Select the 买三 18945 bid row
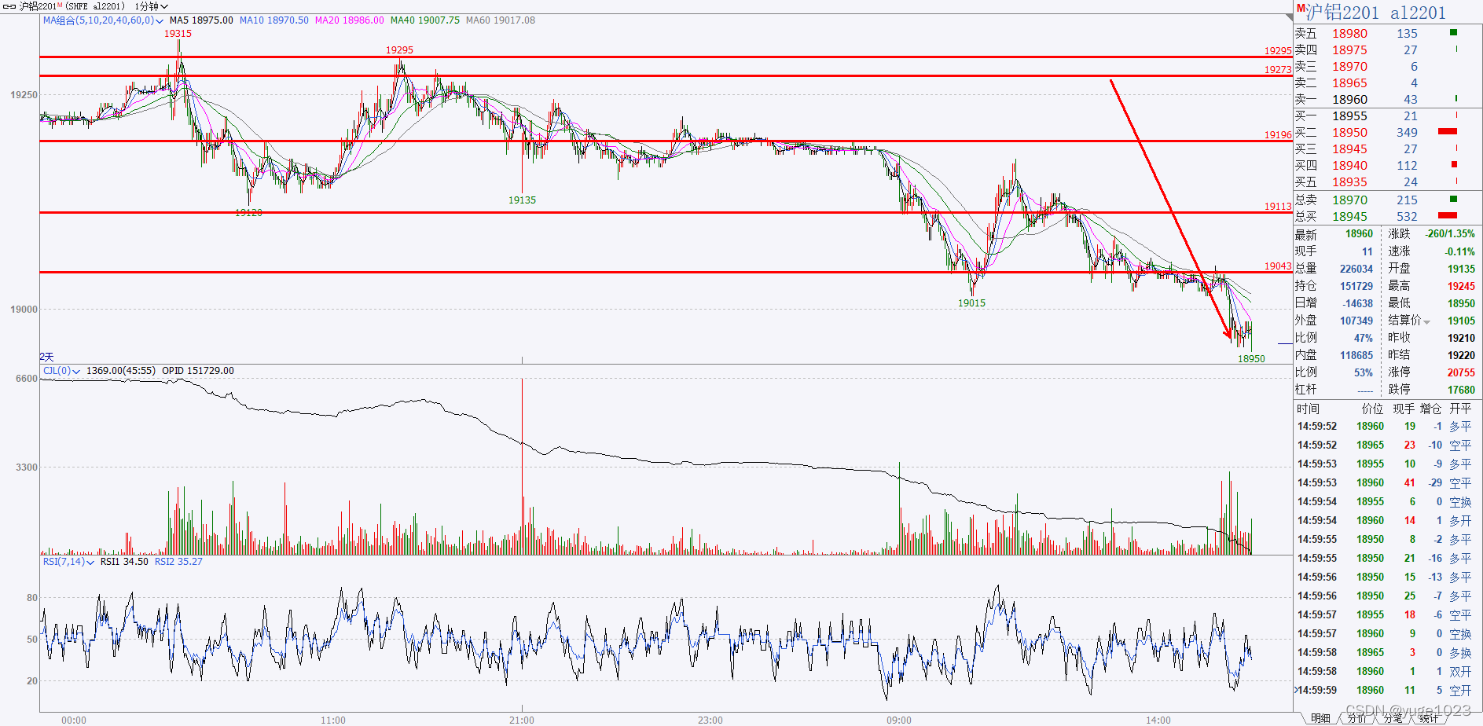 tap(1388, 148)
